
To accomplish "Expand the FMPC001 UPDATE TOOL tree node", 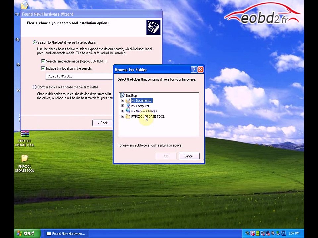I will click(x=123, y=116).
